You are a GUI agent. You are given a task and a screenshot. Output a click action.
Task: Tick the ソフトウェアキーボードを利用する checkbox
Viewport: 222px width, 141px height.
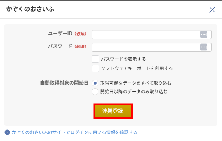(95, 68)
